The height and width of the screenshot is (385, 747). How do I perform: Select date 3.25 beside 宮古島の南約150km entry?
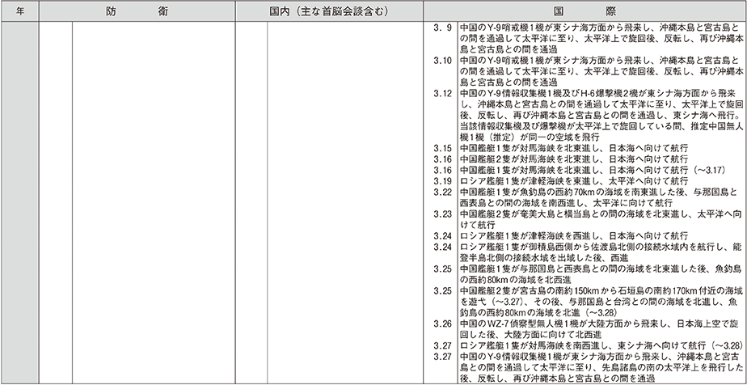(x=442, y=290)
